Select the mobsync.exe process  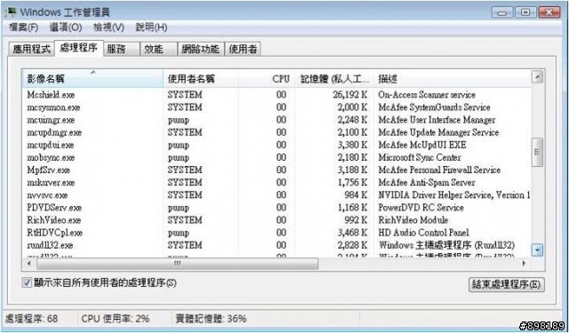click(51, 158)
